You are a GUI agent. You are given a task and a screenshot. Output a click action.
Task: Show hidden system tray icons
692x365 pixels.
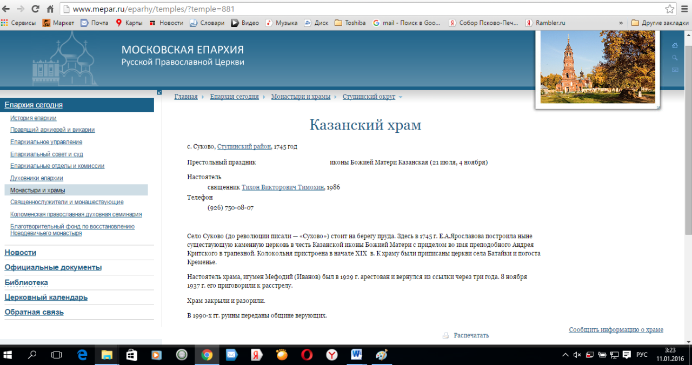pos(565,355)
